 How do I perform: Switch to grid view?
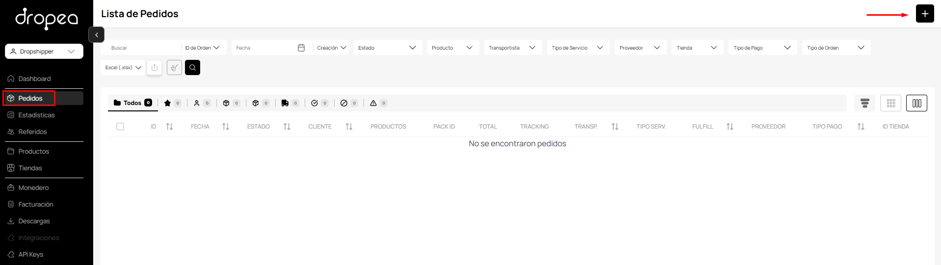(x=891, y=103)
